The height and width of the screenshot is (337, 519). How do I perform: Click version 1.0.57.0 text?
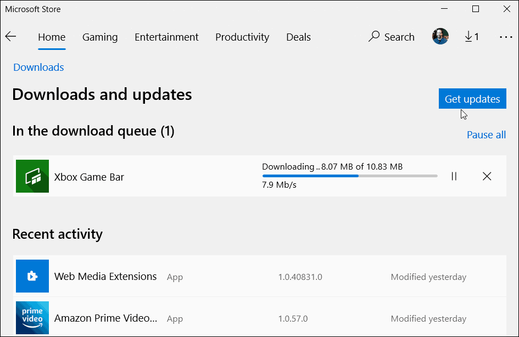pyautogui.click(x=293, y=318)
